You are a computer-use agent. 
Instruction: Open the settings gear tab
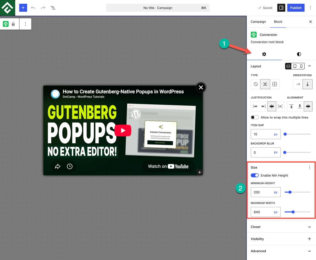coord(264,54)
